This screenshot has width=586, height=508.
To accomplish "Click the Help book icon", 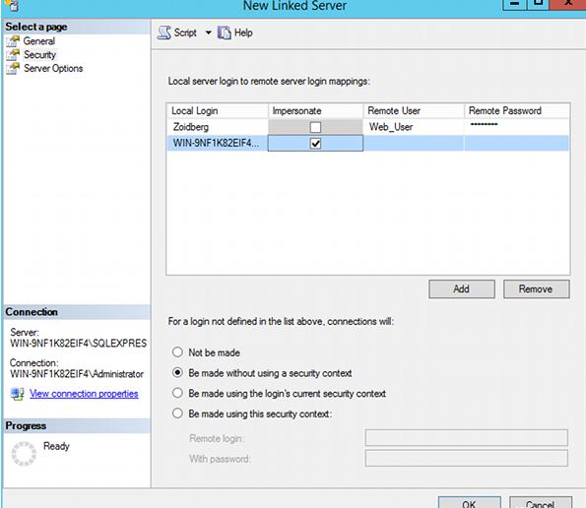I will [225, 32].
